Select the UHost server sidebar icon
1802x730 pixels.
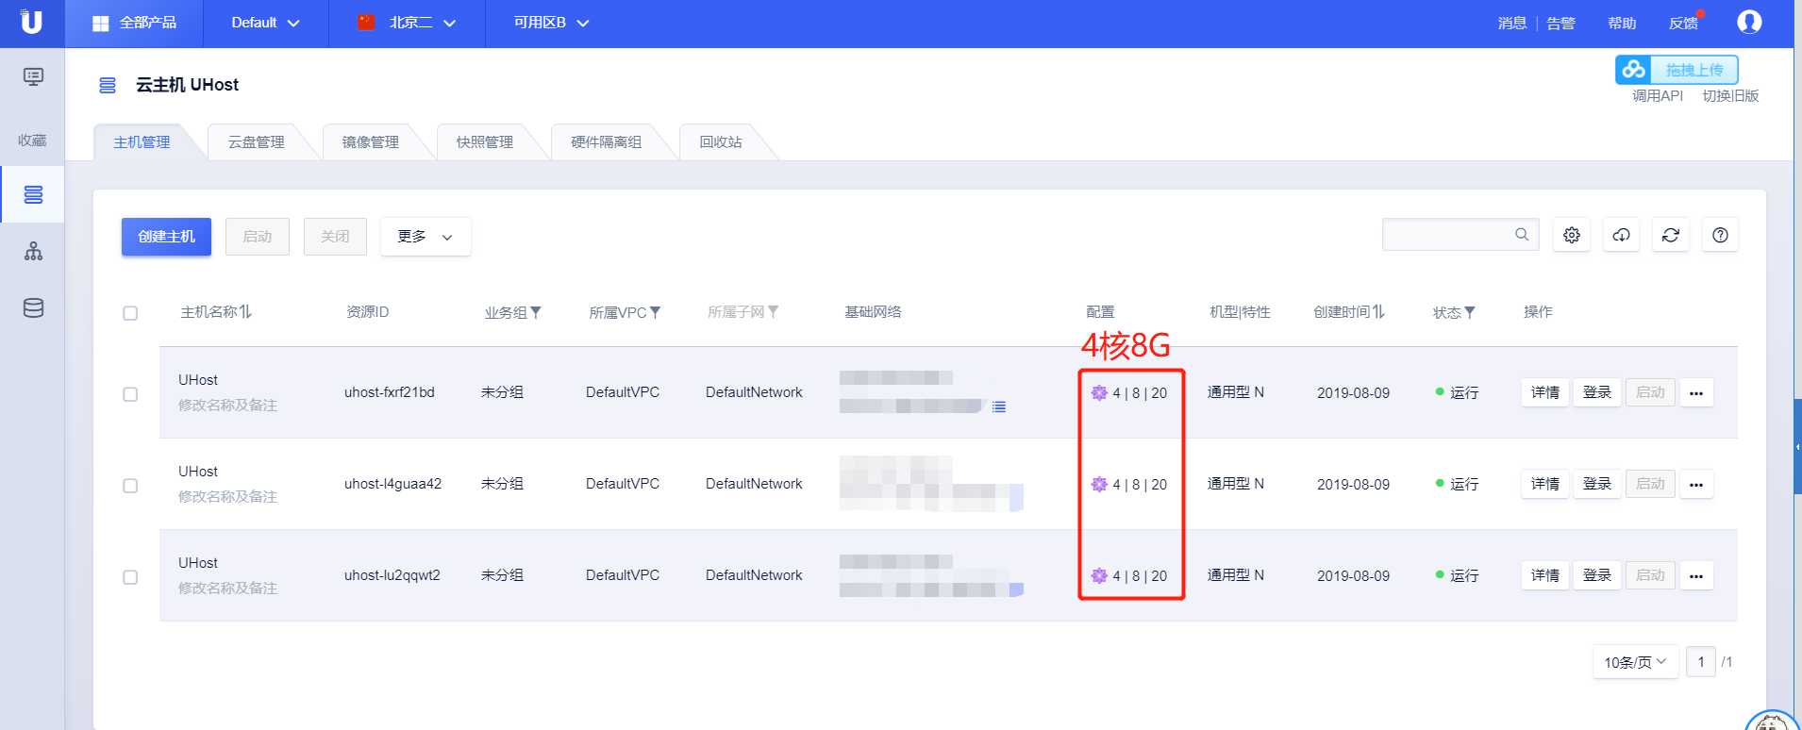click(33, 194)
